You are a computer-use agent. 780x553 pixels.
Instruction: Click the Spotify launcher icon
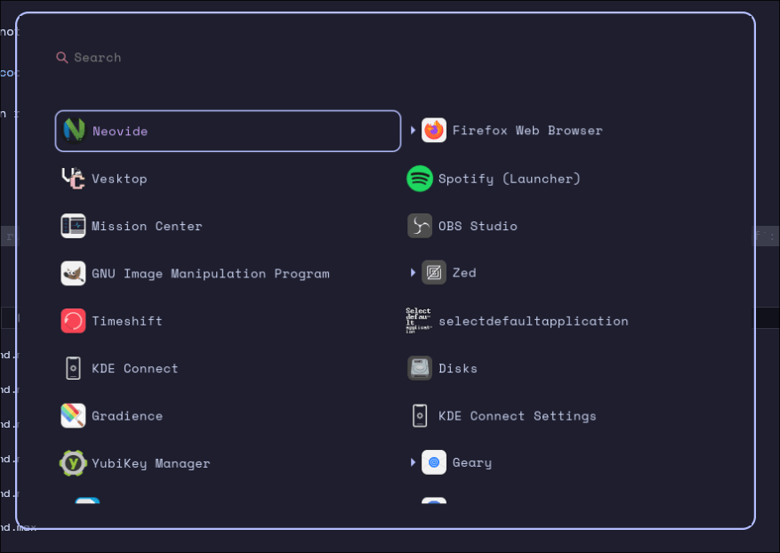coord(419,178)
